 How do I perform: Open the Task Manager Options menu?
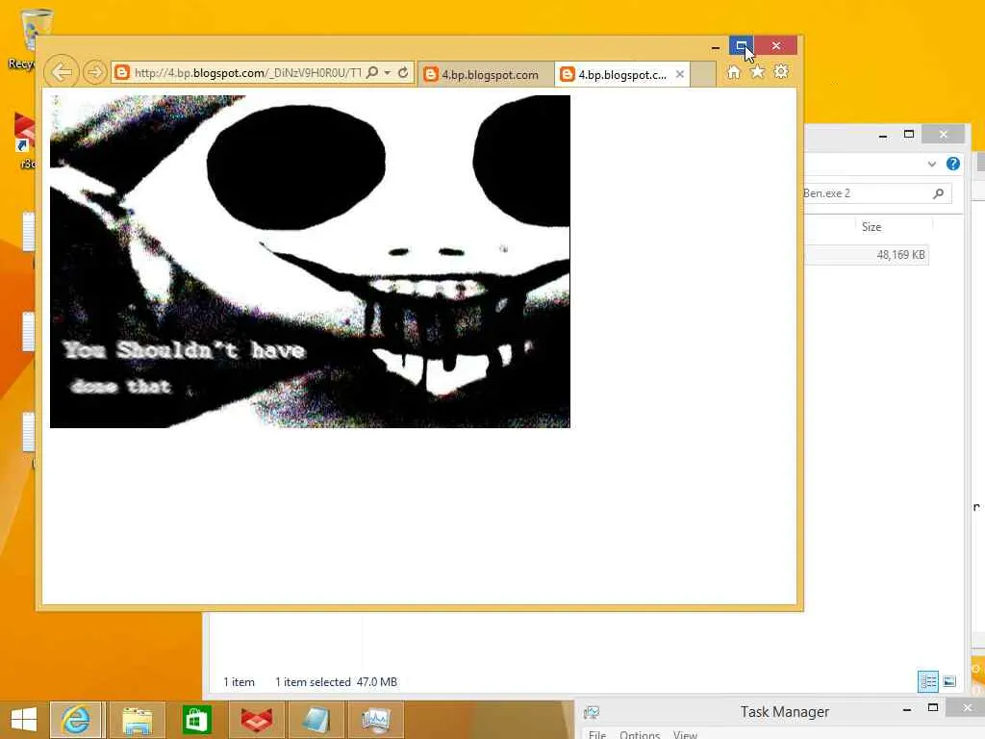(x=640, y=734)
